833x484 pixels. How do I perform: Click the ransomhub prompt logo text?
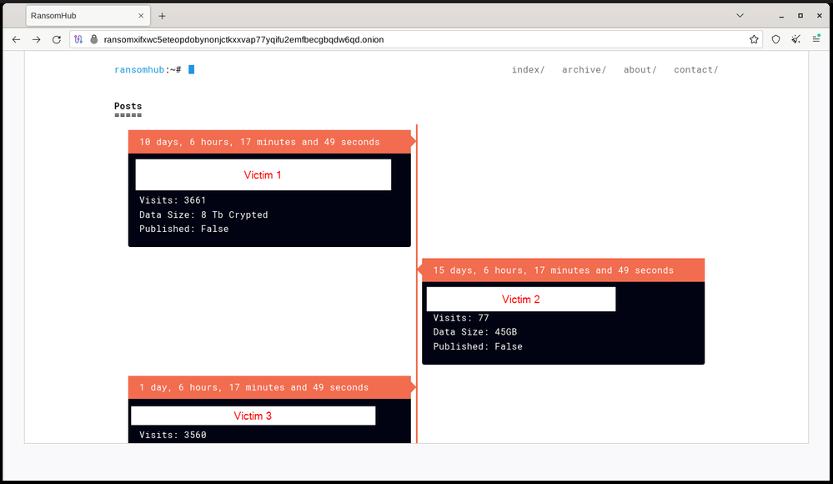pyautogui.click(x=139, y=69)
